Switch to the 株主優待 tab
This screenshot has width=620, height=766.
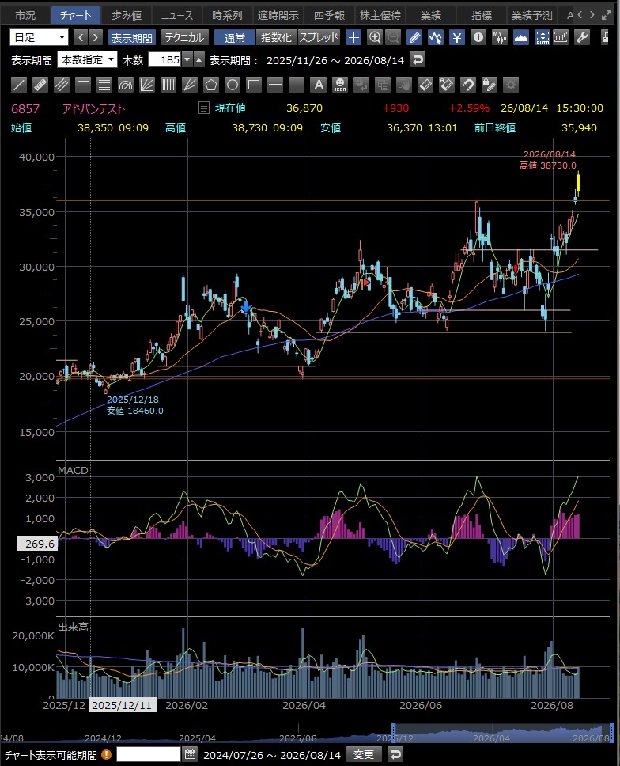(380, 15)
